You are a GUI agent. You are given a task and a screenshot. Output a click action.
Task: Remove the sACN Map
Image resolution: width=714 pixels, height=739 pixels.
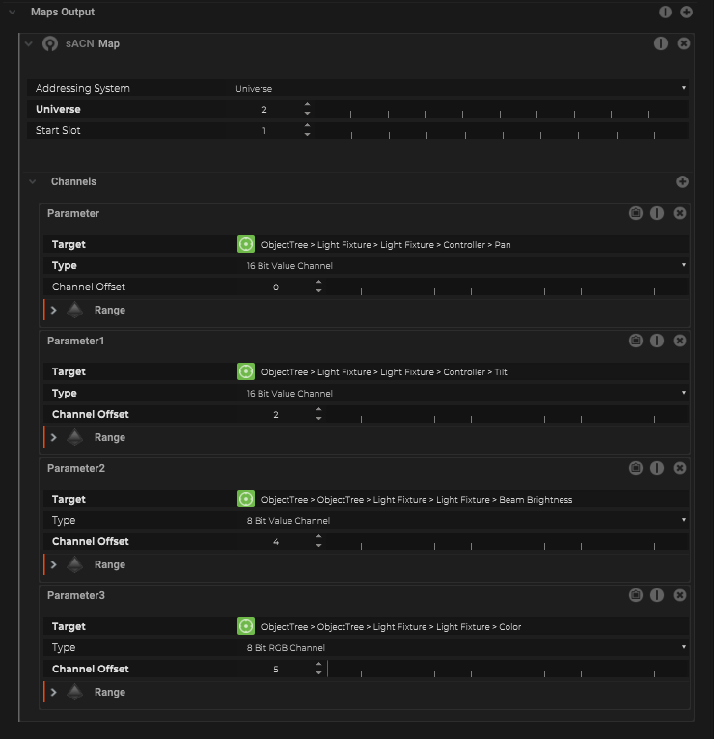click(684, 43)
